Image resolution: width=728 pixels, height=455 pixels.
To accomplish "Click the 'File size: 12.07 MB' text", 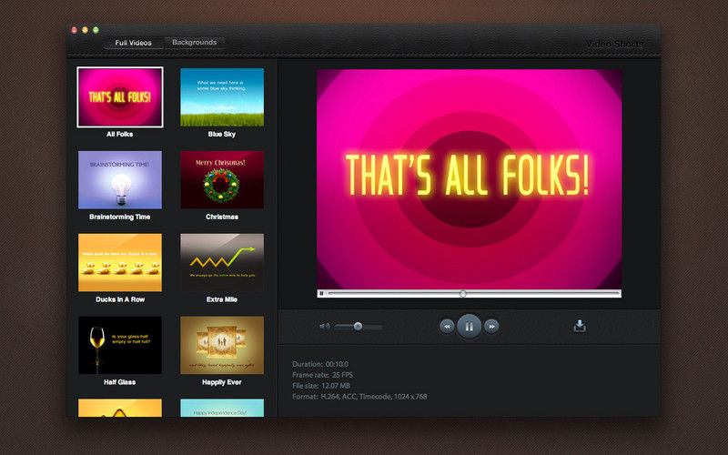I will click(321, 385).
